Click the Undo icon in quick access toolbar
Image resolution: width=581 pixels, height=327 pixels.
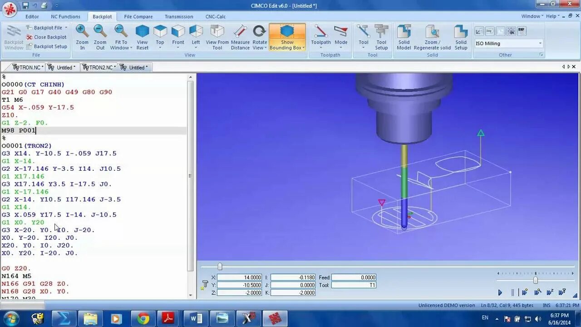34,5
